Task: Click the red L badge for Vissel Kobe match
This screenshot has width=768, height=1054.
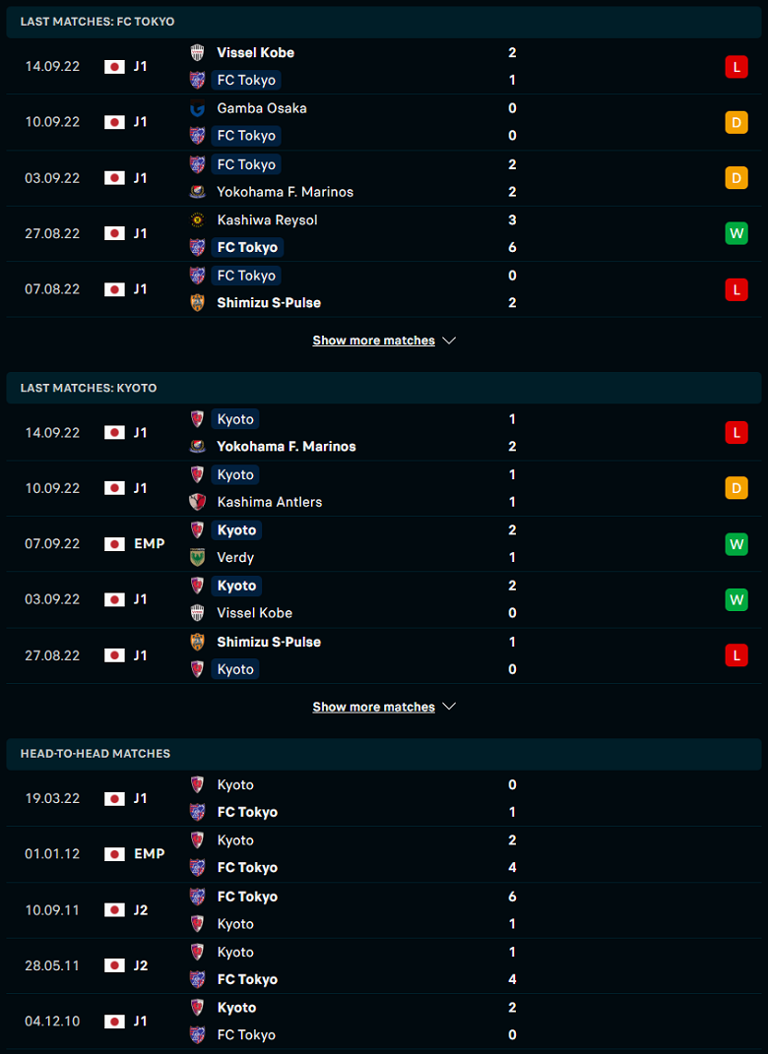Action: tap(736, 67)
